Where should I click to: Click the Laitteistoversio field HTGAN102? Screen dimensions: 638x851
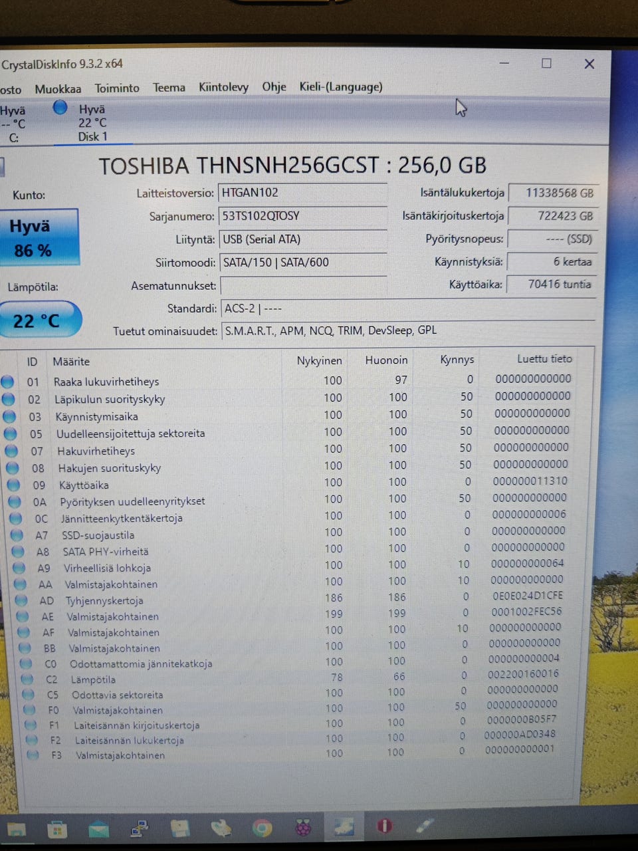pyautogui.click(x=302, y=193)
